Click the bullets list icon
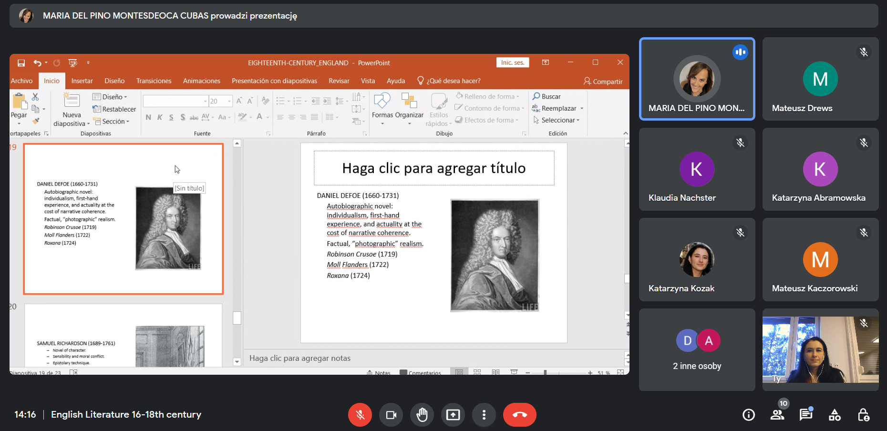 280,101
